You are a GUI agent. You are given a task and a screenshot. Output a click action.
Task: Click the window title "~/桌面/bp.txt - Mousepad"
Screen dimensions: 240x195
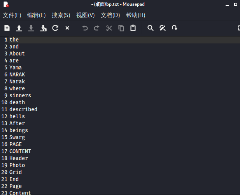pyautogui.click(x=118, y=4)
